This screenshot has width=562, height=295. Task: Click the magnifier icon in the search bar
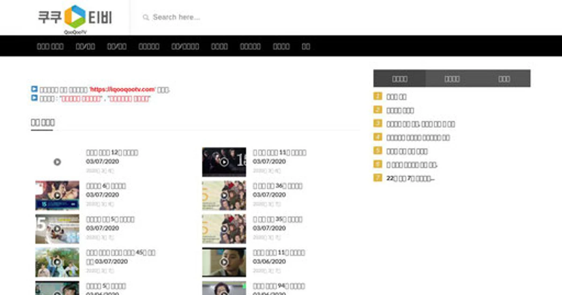point(146,17)
